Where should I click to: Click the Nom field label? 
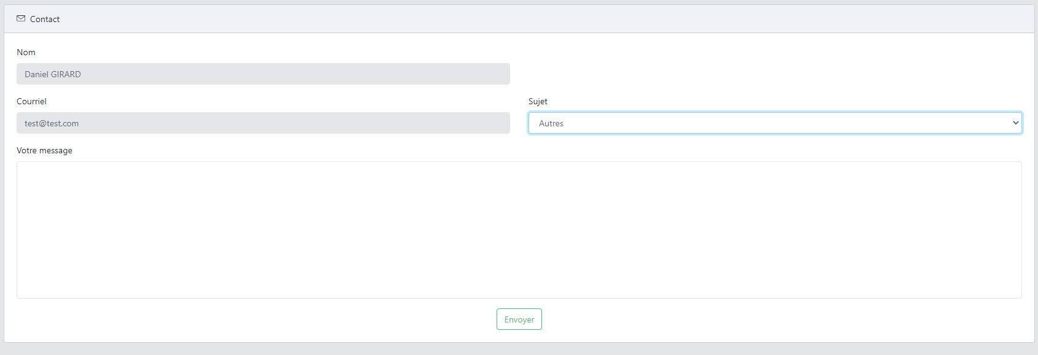(26, 52)
